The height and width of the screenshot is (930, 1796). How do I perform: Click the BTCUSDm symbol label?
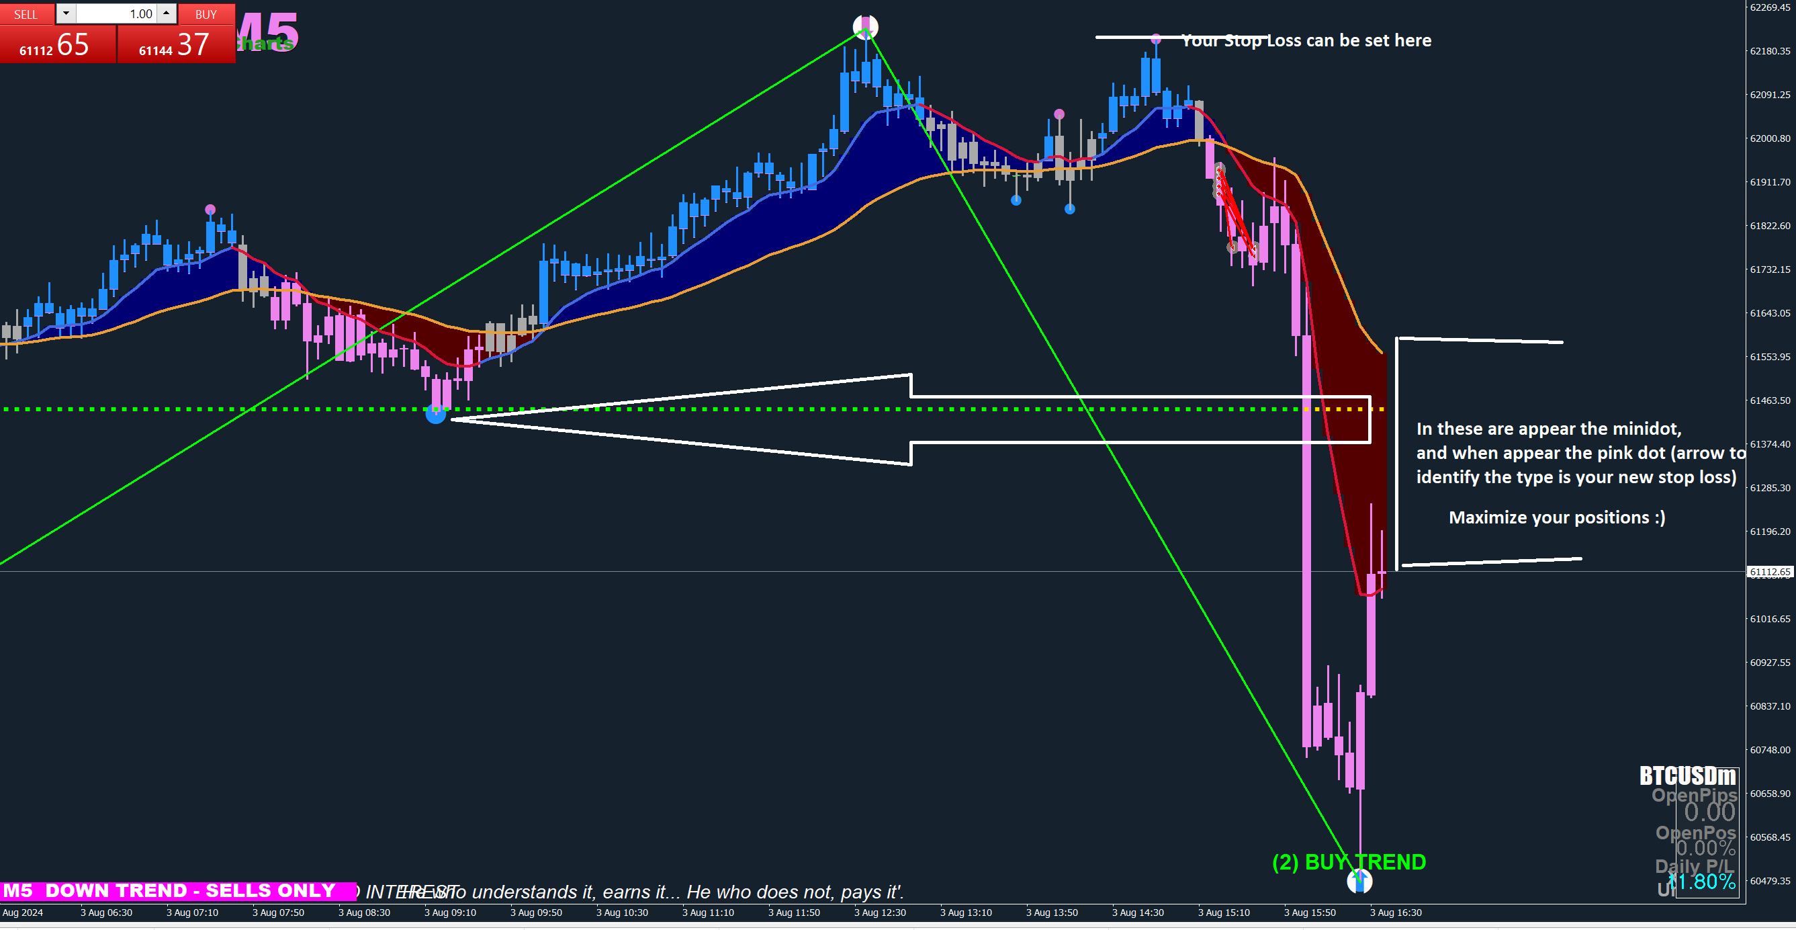[1687, 776]
